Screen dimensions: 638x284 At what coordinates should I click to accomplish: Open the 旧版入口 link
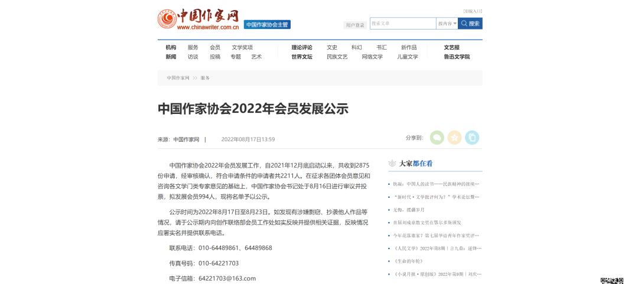[x=473, y=11]
